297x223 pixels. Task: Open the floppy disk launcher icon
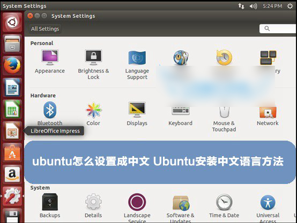coord(12,216)
